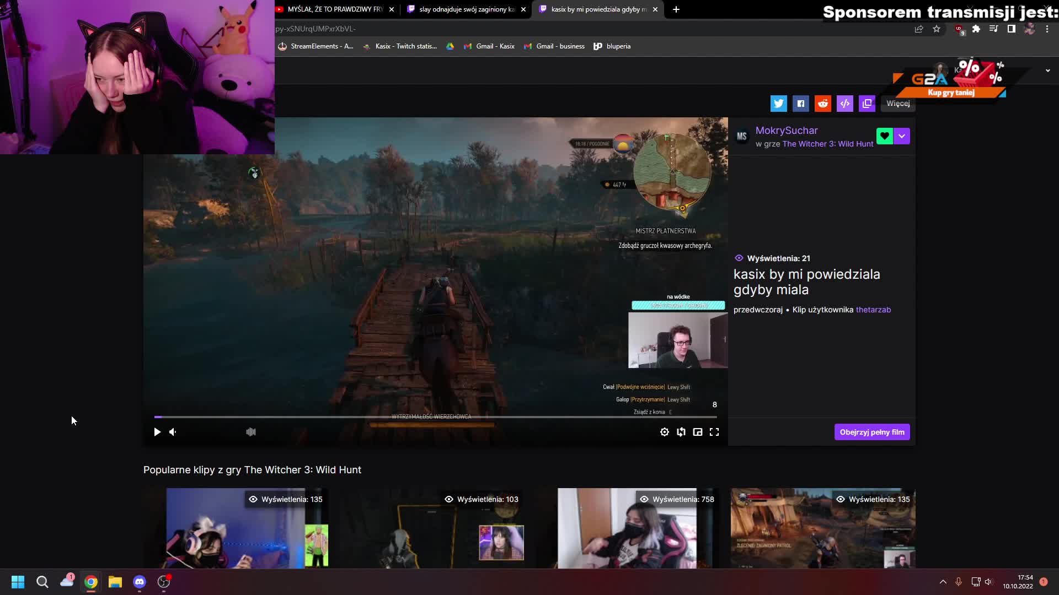Open the Extensions puzzle icon
The width and height of the screenshot is (1059, 595).
pos(976,29)
